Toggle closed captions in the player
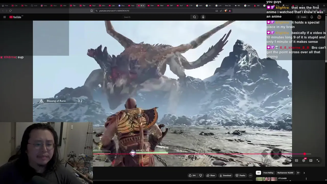Screen dimensions: 327x184 (297, 160)
